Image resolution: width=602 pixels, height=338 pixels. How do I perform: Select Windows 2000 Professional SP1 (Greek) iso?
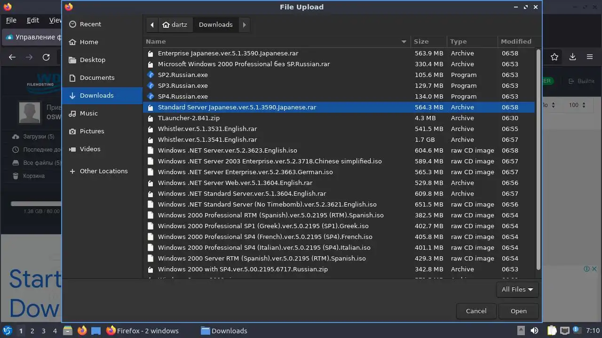click(x=339, y=226)
